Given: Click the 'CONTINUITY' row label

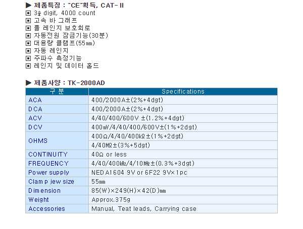Looking at the screenshot, I should click(x=47, y=155).
